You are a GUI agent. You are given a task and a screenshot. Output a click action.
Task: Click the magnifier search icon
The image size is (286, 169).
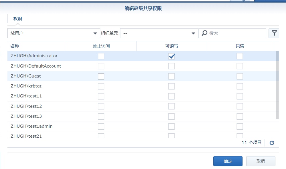(x=204, y=33)
